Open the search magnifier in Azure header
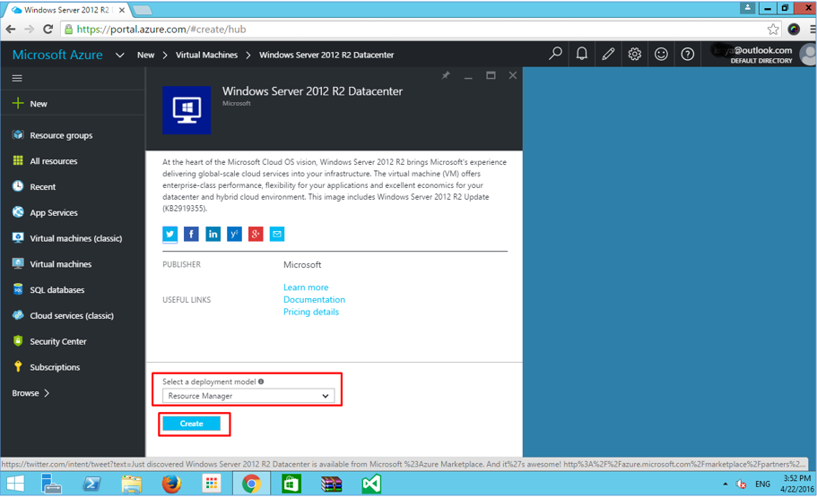This screenshot has height=497, width=817. tap(555, 54)
